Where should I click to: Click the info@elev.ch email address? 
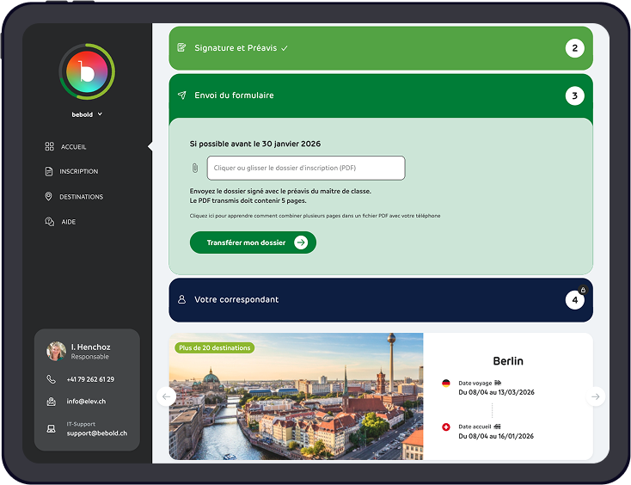(86, 402)
